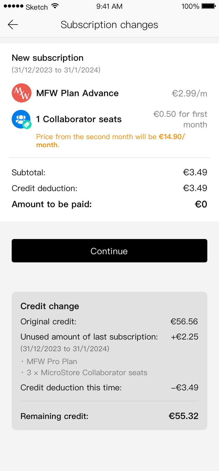
Task: Tap the orange second-month price notice
Action: (110, 141)
